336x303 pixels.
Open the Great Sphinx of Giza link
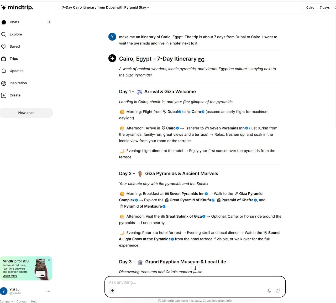pyautogui.click(x=183, y=217)
